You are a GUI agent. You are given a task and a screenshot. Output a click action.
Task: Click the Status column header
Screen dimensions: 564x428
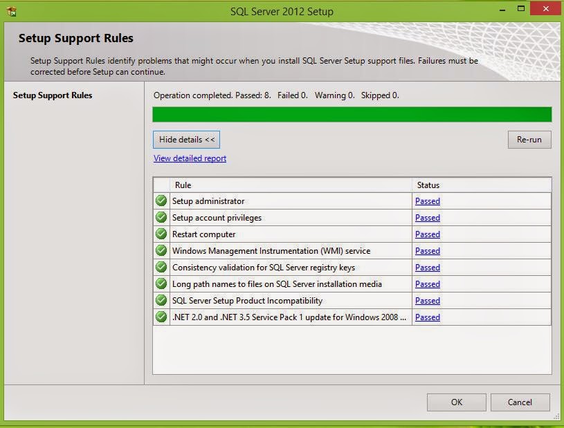click(481, 185)
